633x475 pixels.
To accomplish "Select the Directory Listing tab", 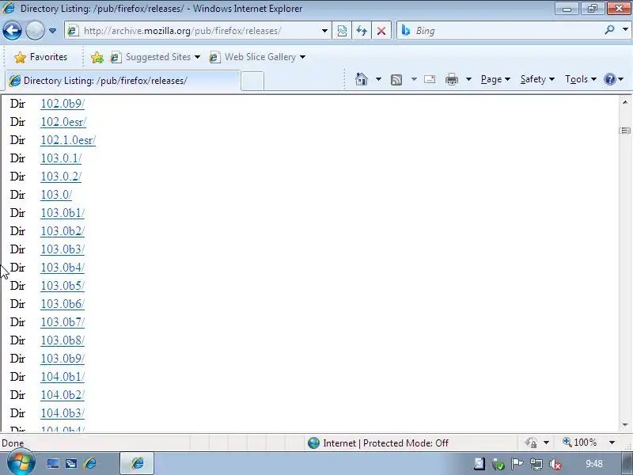I will pyautogui.click(x=123, y=81).
